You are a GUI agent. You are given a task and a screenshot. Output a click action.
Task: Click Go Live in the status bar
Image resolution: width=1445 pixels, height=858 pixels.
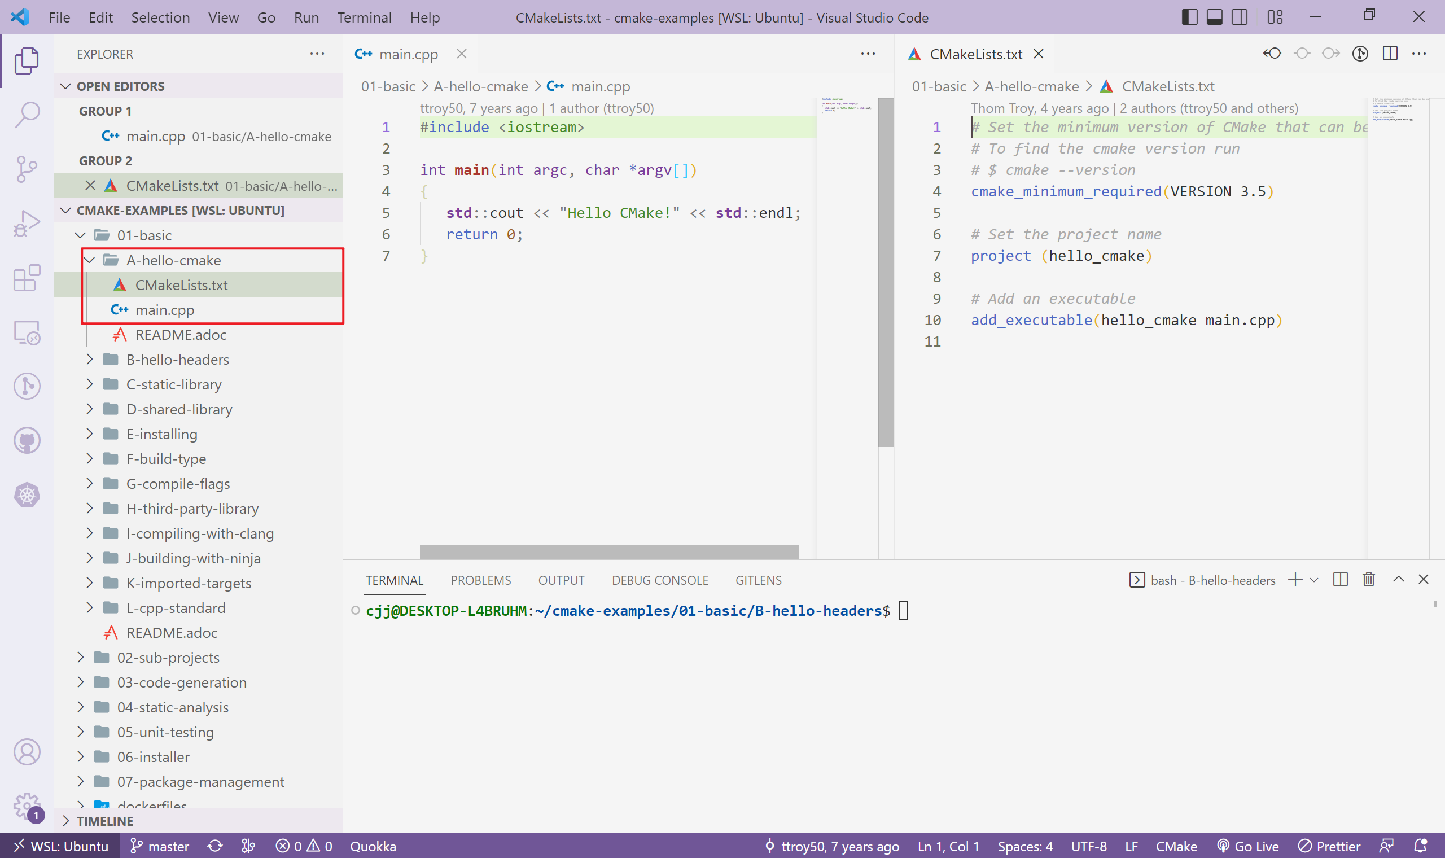(x=1248, y=847)
